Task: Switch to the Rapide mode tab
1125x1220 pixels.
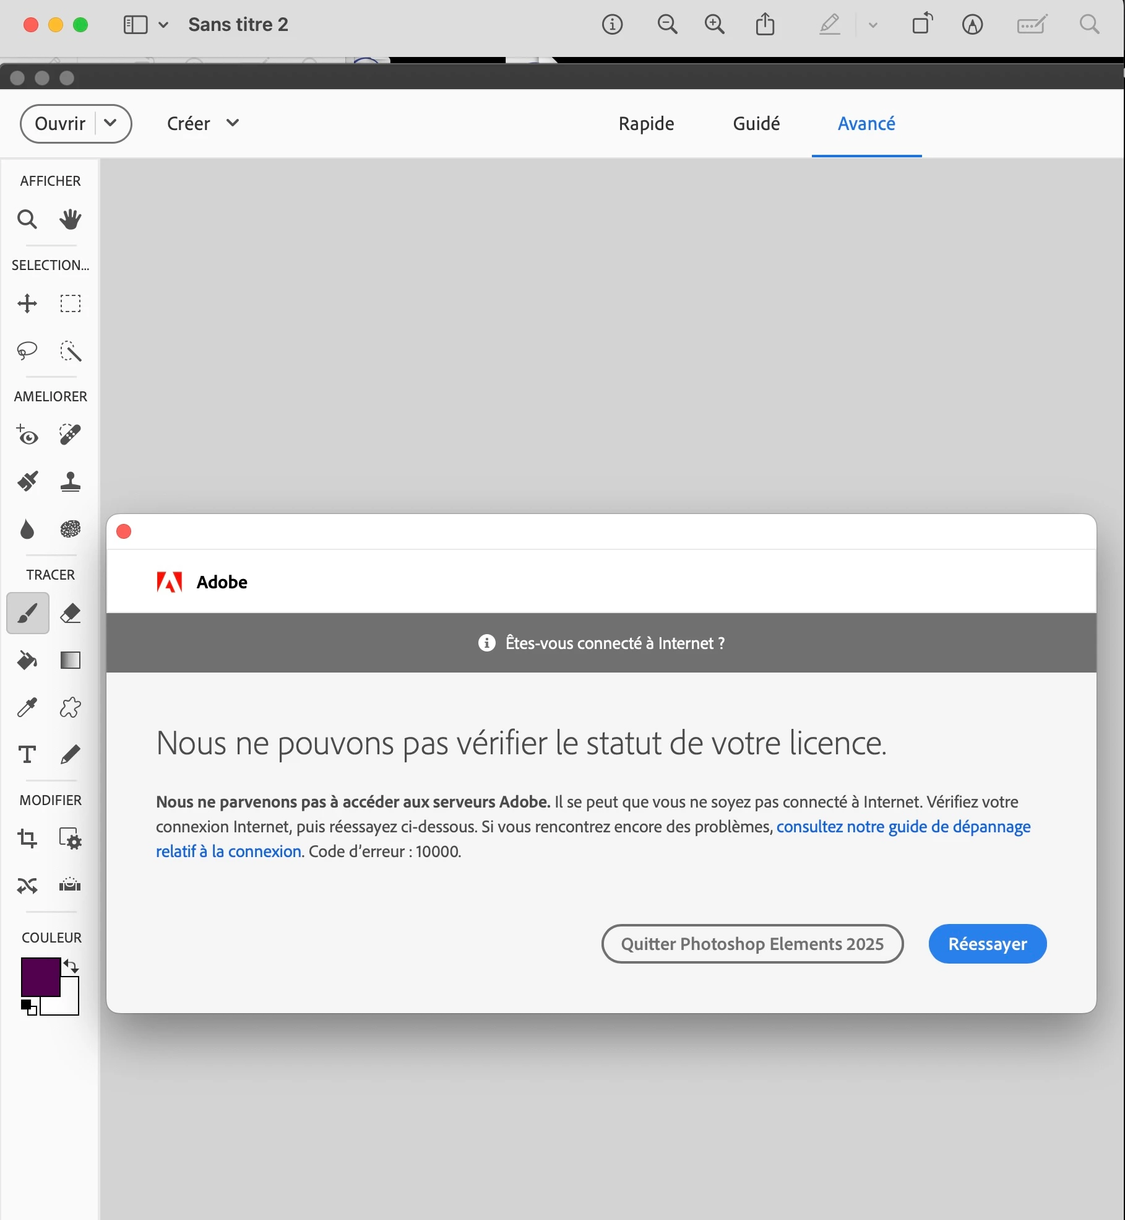Action: [646, 123]
